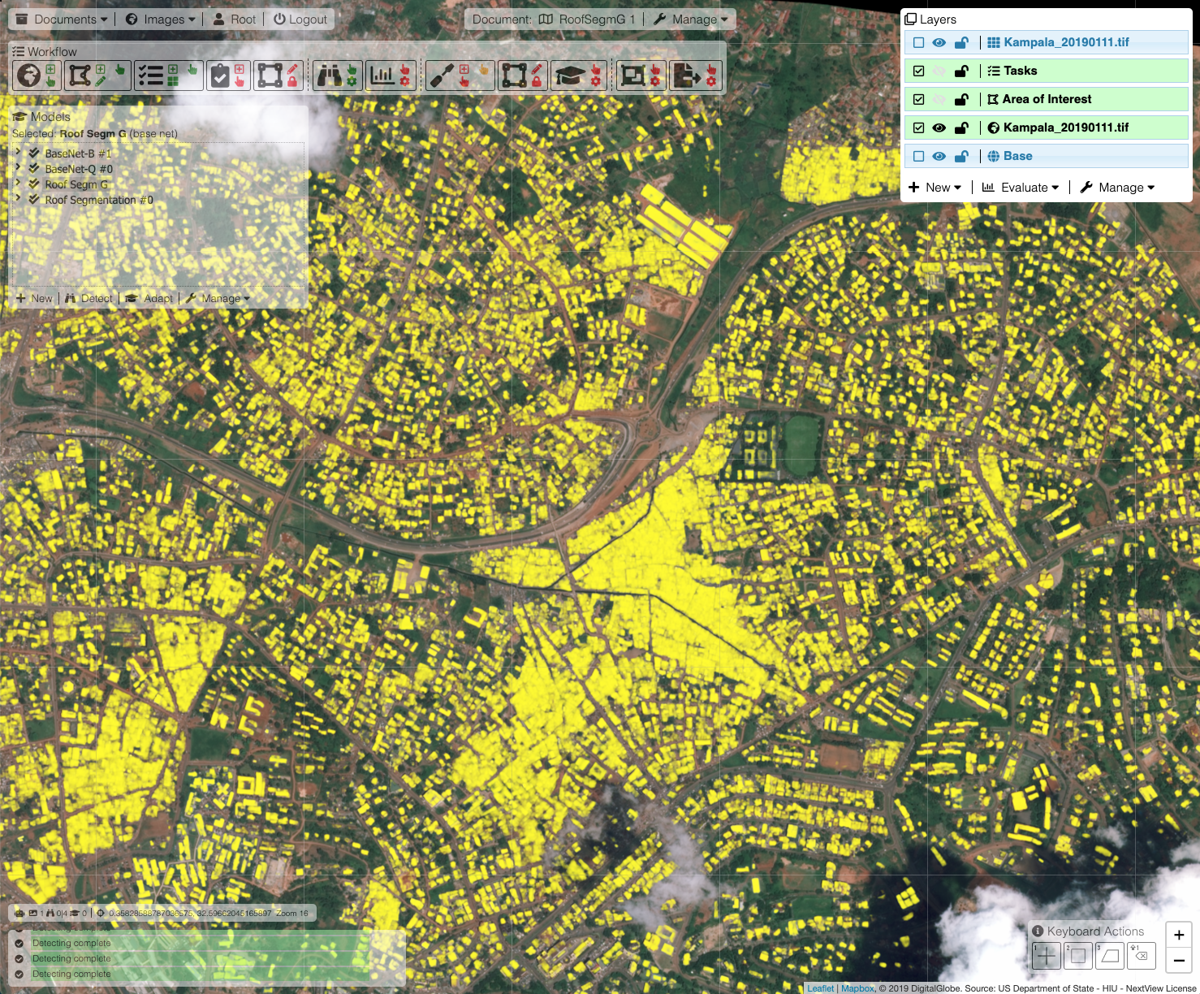The width and height of the screenshot is (1200, 994).
Task: Click the image count icon in status bar
Action: (33, 913)
